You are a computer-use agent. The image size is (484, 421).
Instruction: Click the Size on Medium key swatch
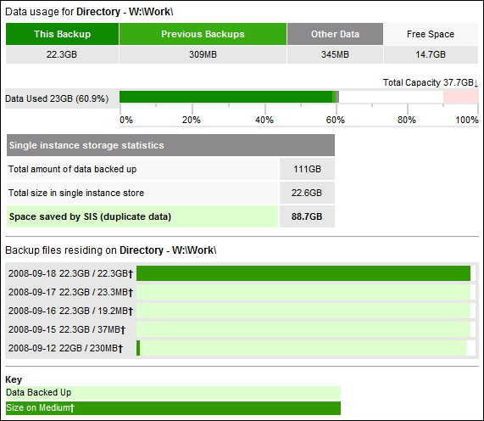(173, 408)
